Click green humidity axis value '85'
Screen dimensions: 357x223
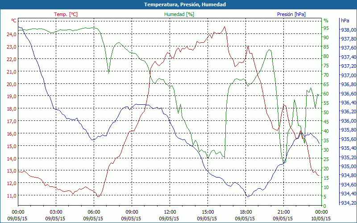[x=326, y=47]
